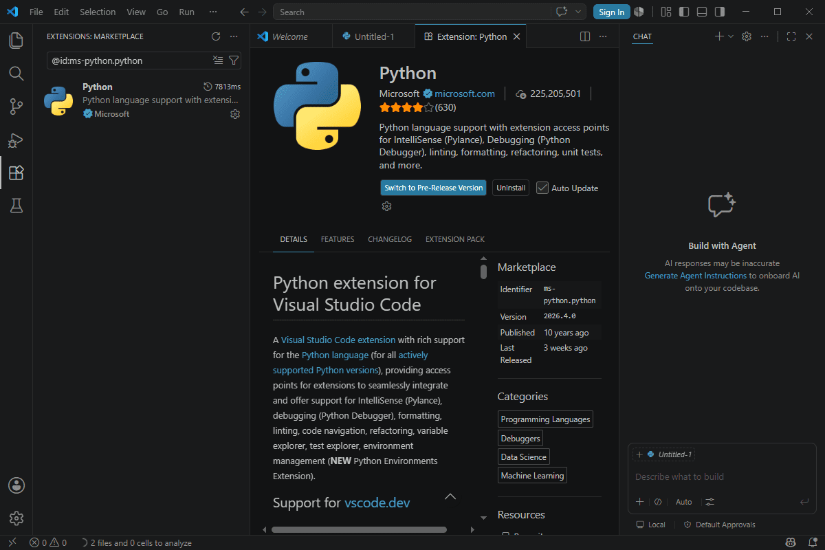This screenshot has height=550, width=825.
Task: Add context with chat plus icon
Action: [x=639, y=502]
